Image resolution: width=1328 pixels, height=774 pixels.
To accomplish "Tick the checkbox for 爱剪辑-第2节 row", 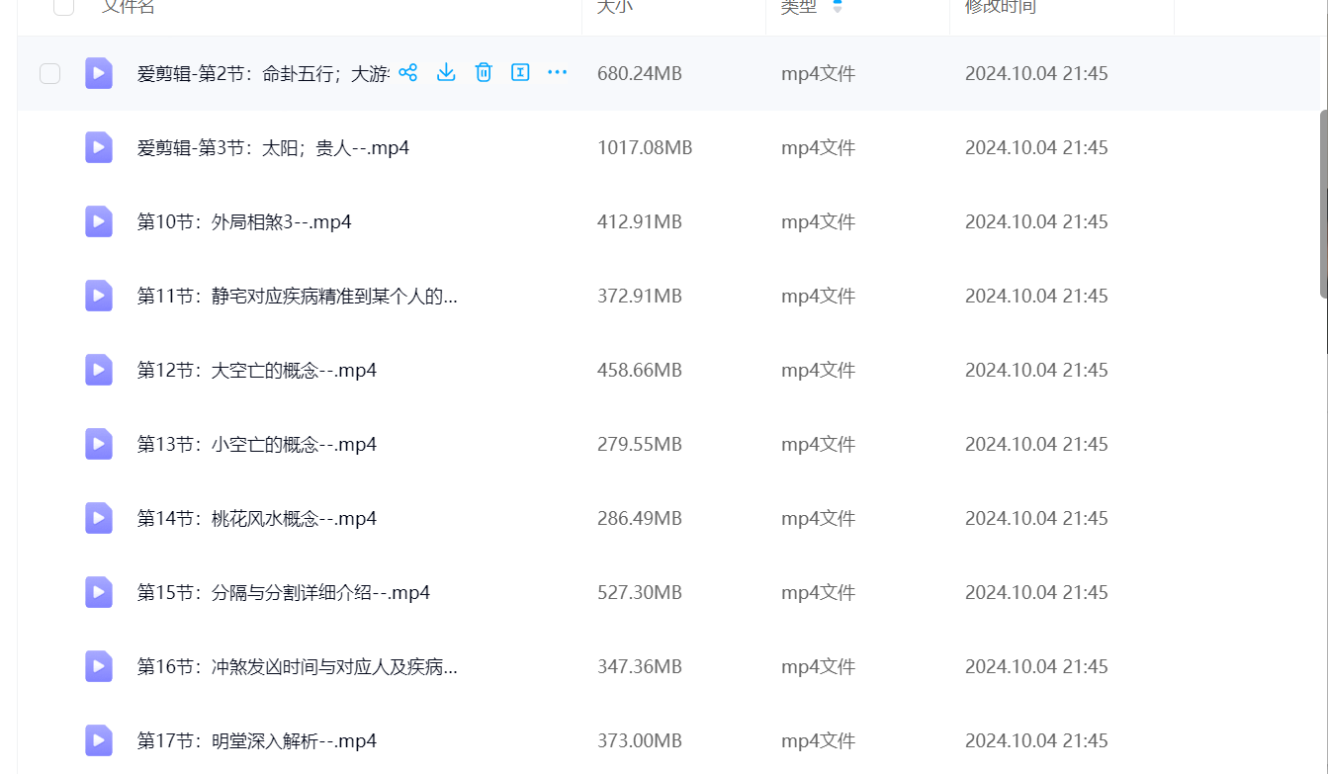I will tap(50, 73).
